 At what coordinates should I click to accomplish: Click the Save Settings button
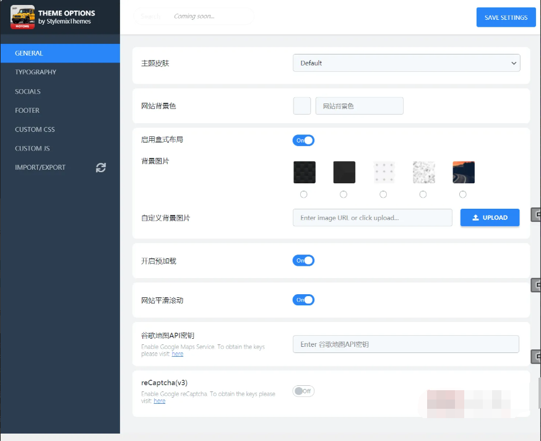tap(506, 17)
